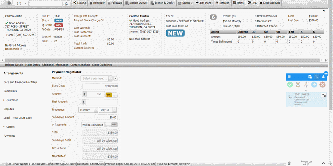Viewport: 333px width, 166px height.
Task: Open the hamburger menu in call widget
Action: click(289, 77)
